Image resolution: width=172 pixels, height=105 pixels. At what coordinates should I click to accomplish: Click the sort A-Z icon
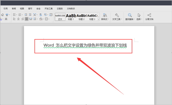click(41, 15)
